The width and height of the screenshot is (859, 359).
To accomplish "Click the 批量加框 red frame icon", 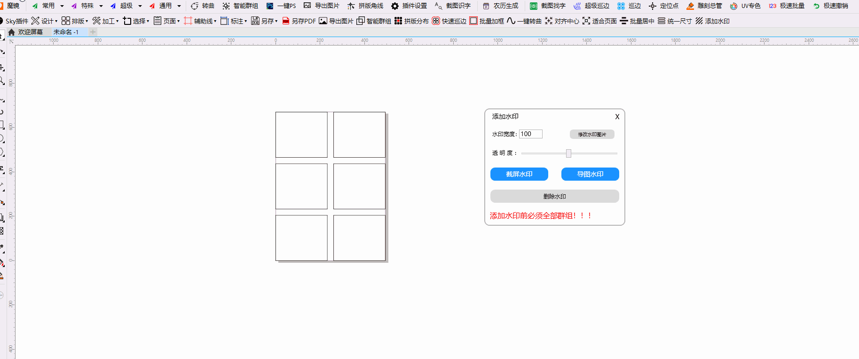I will pos(473,21).
